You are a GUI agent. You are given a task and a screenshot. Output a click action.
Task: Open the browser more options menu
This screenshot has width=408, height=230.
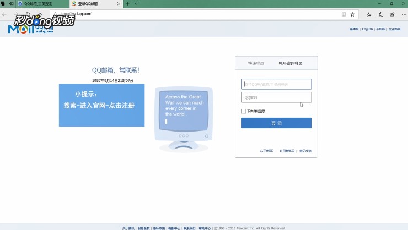coord(404,14)
